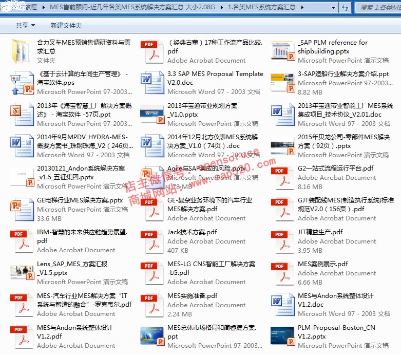Select the GE-复杂业务环境下的汽车行业 PDF icon
401x355 pixels.
tap(152, 210)
